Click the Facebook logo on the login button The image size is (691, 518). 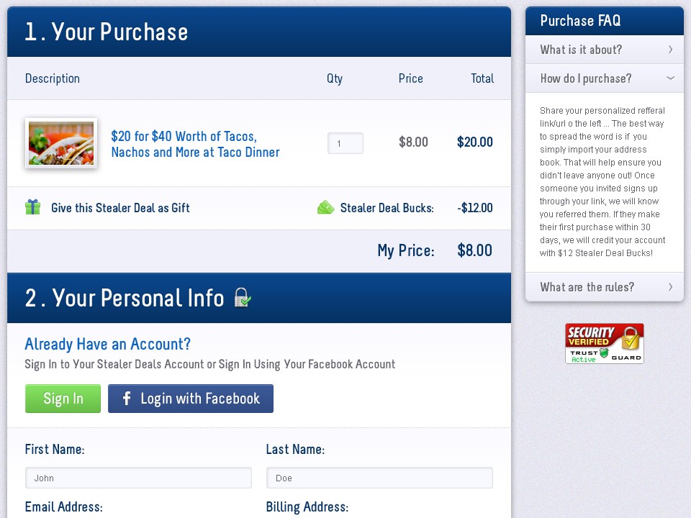(126, 399)
